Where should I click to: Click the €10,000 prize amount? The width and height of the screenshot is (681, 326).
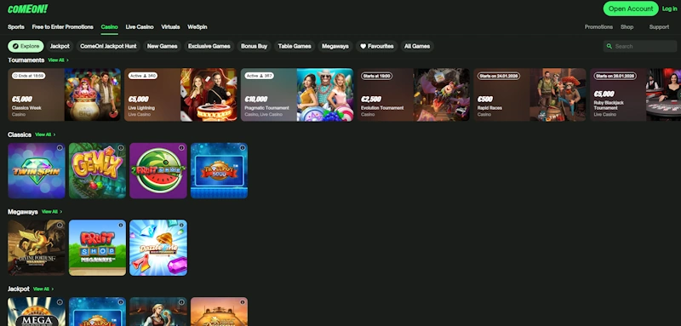(x=256, y=99)
